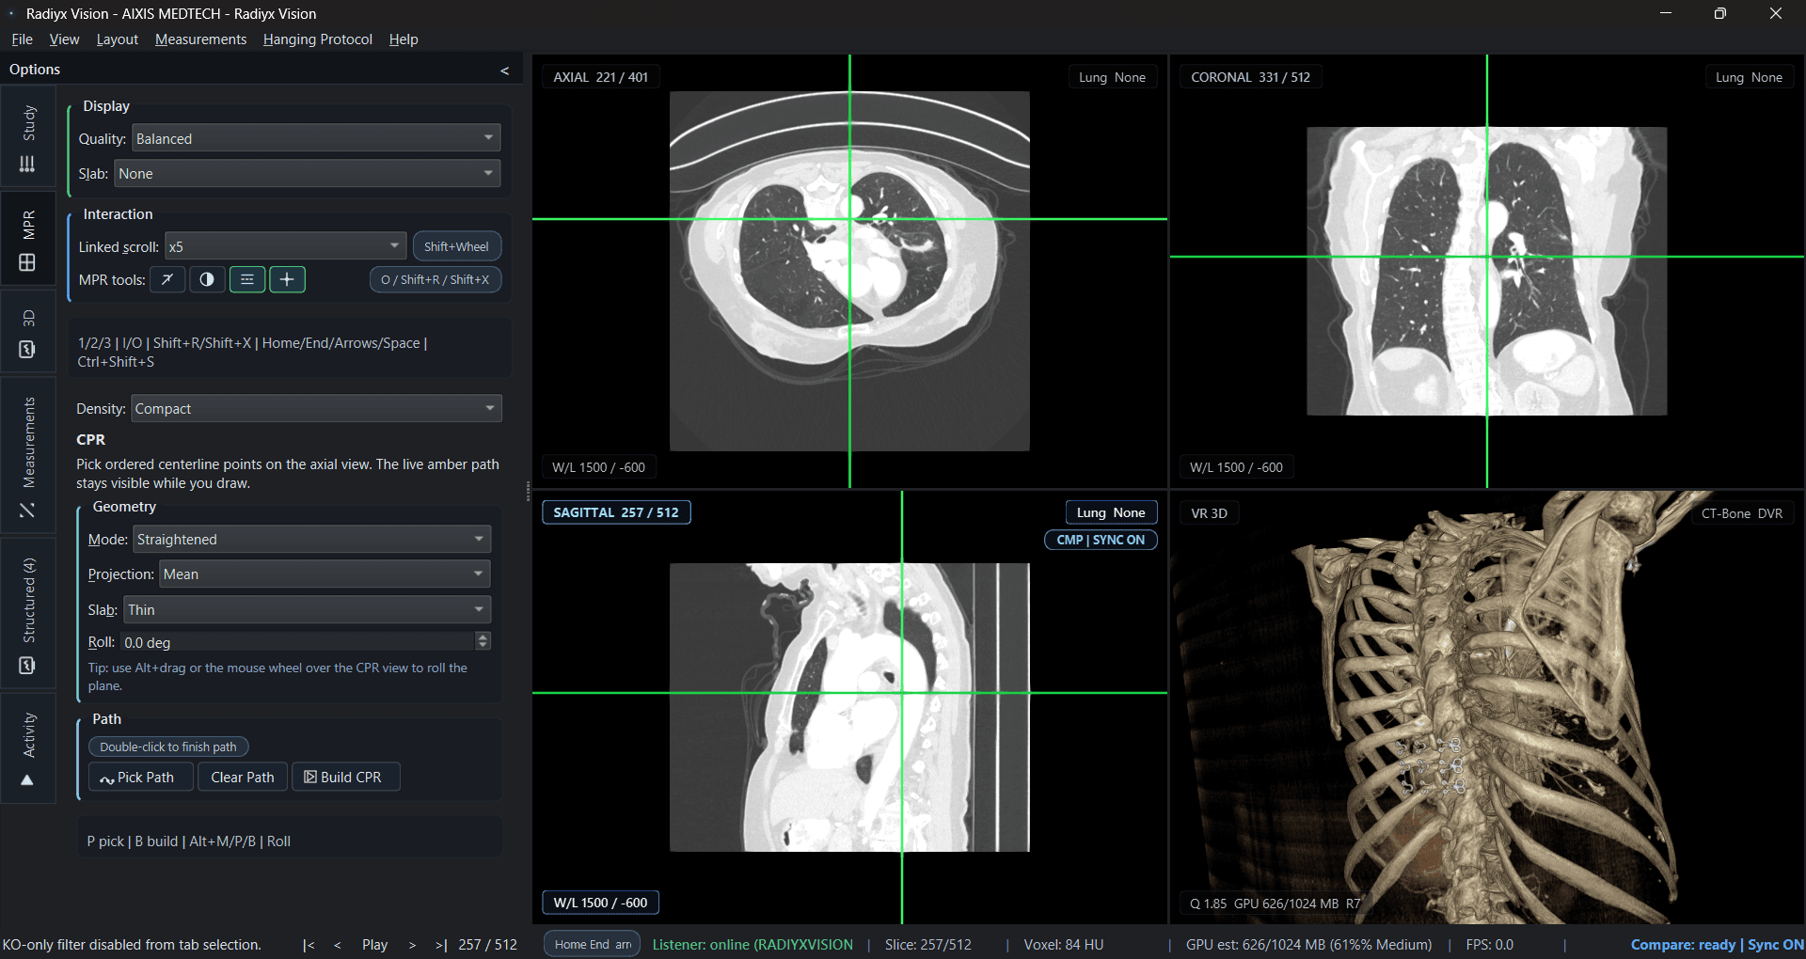Image resolution: width=1806 pixels, height=959 pixels.
Task: Open the Density dropdown set to Compact
Action: (x=316, y=408)
